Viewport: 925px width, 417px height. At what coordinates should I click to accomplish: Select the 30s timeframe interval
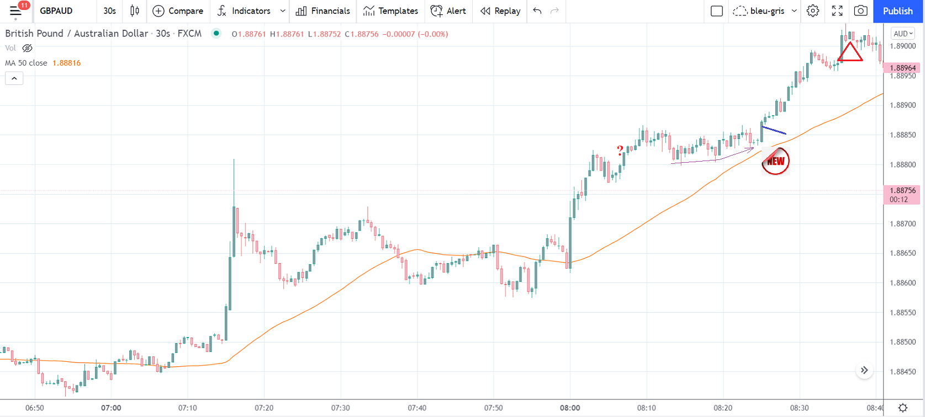pos(109,11)
